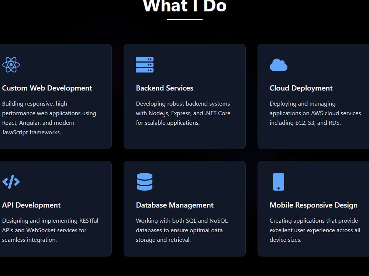Click the code brackets icon for API Development

pos(11,182)
